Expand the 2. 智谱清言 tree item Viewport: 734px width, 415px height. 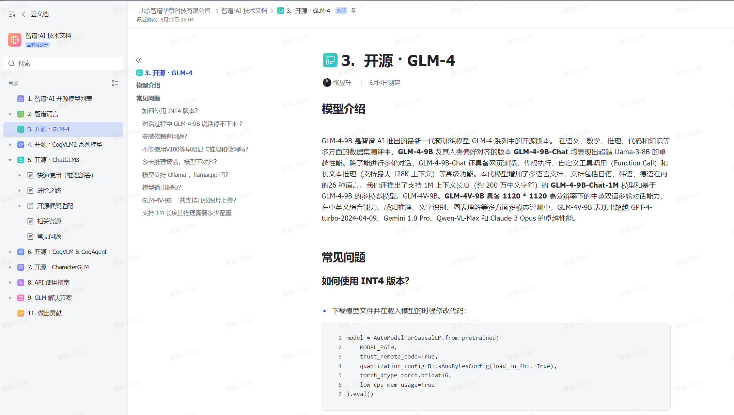pyautogui.click(x=10, y=114)
